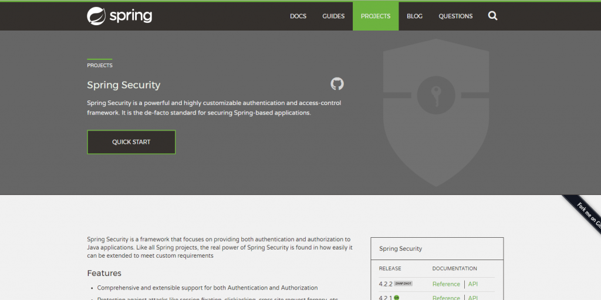Image resolution: width=601 pixels, height=300 pixels.
Task: Open Reference docs for release 4.2.1
Action: [446, 298]
